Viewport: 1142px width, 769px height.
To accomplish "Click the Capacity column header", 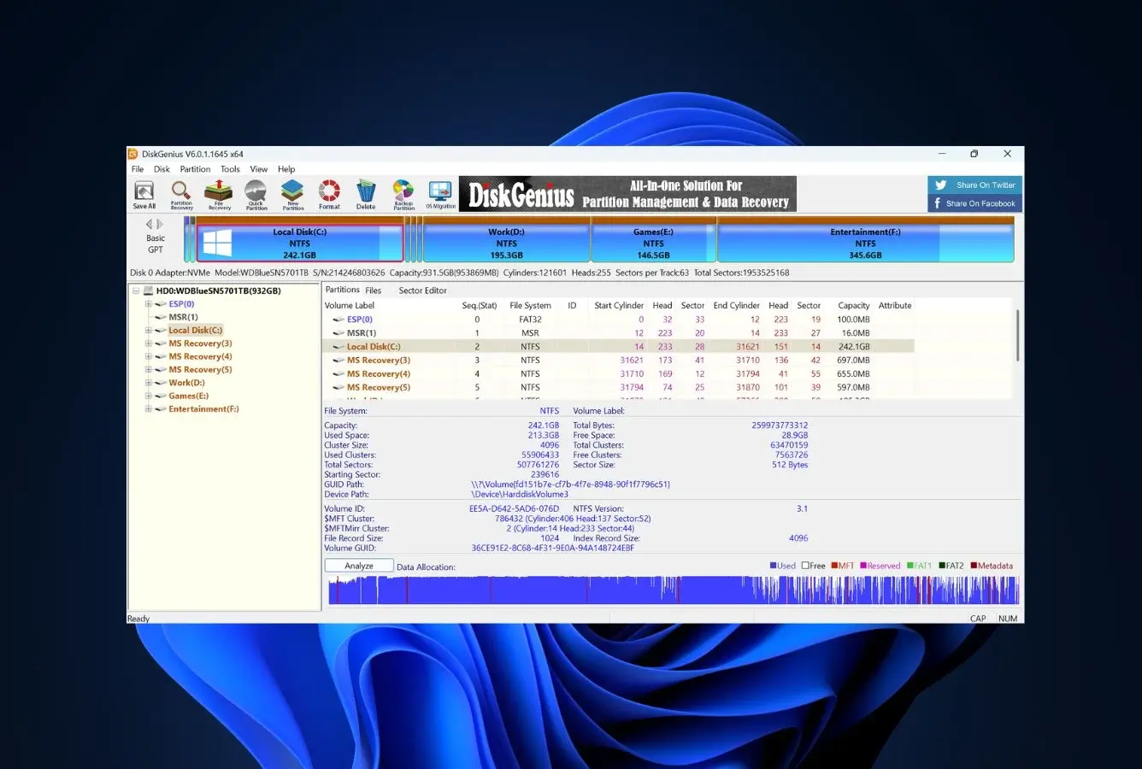I will pyautogui.click(x=853, y=306).
